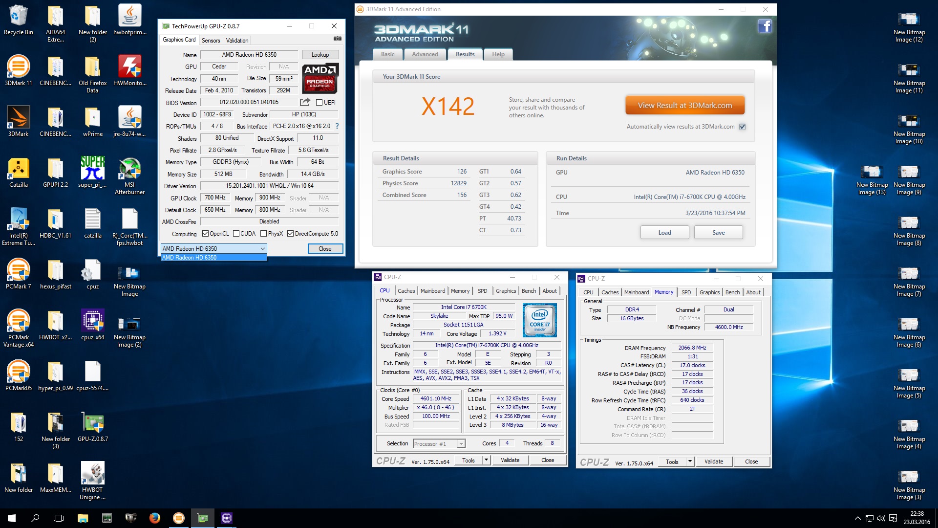This screenshot has width=938, height=528.
Task: Click the DRAM Frequency value 2066.8 MHz
Action: point(692,348)
